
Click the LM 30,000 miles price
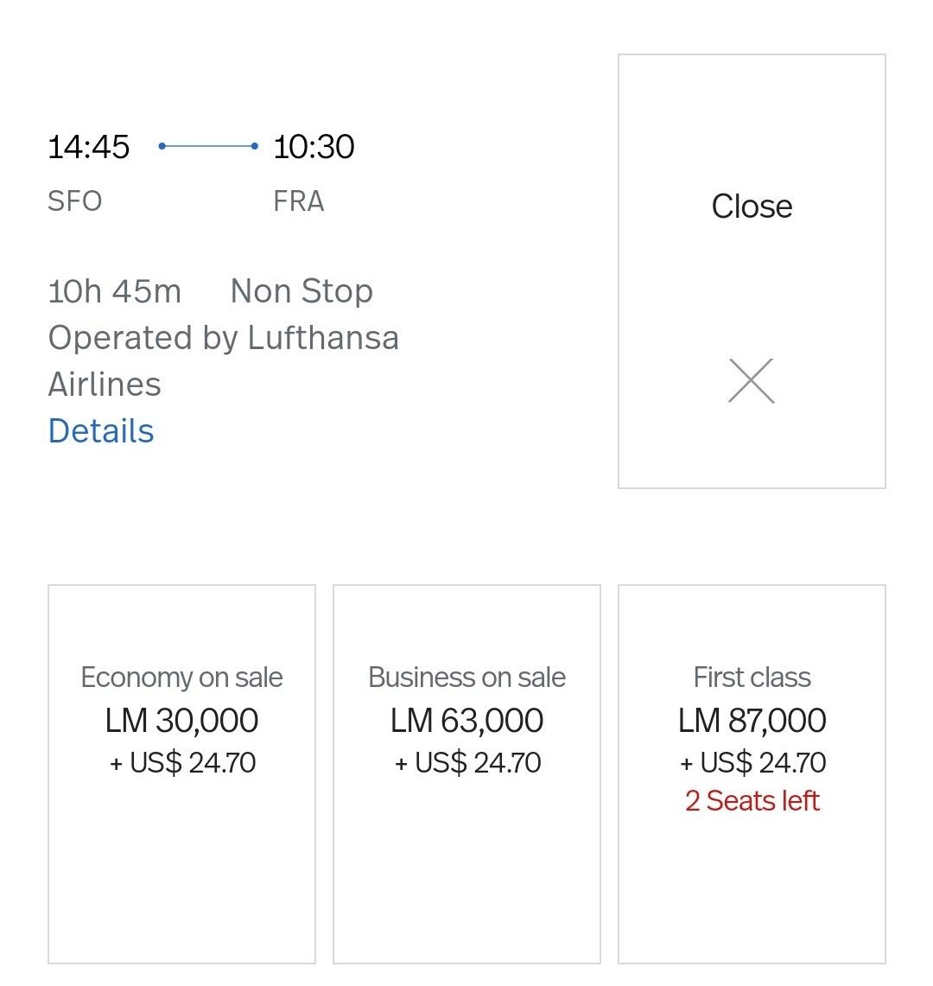point(181,721)
